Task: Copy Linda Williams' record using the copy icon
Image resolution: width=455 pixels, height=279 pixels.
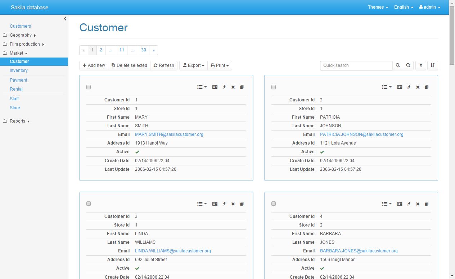Action: [x=242, y=204]
